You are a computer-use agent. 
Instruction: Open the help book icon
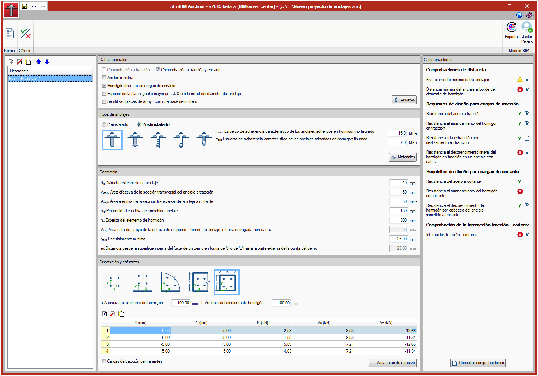pos(529,15)
